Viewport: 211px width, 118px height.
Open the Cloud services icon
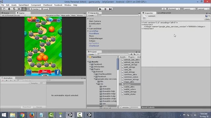164,9
